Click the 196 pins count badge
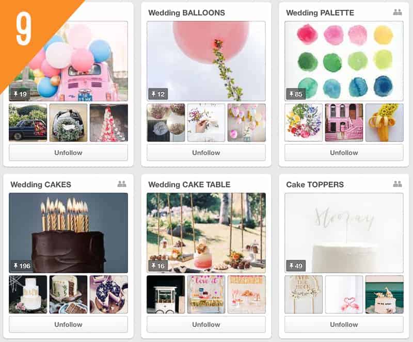The width and height of the screenshot is (413, 342). 22,266
